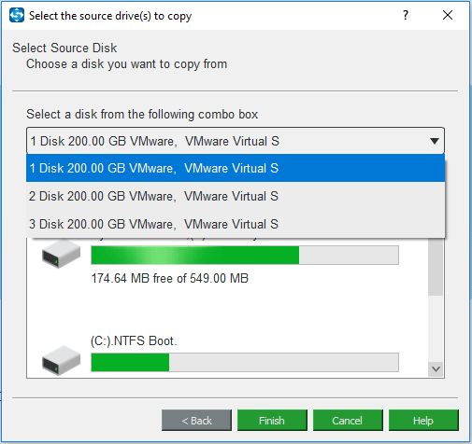
Task: Click drive icon beside (C:) NTFS Boot
Action: click(x=61, y=361)
